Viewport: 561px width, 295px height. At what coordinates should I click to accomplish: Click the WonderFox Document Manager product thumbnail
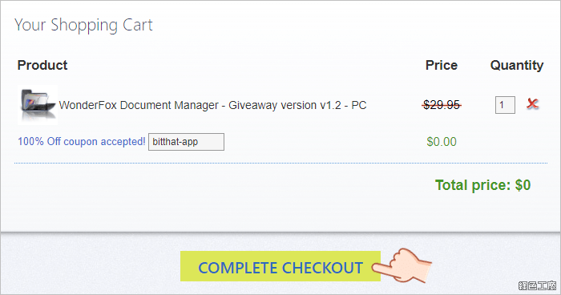coord(38,105)
